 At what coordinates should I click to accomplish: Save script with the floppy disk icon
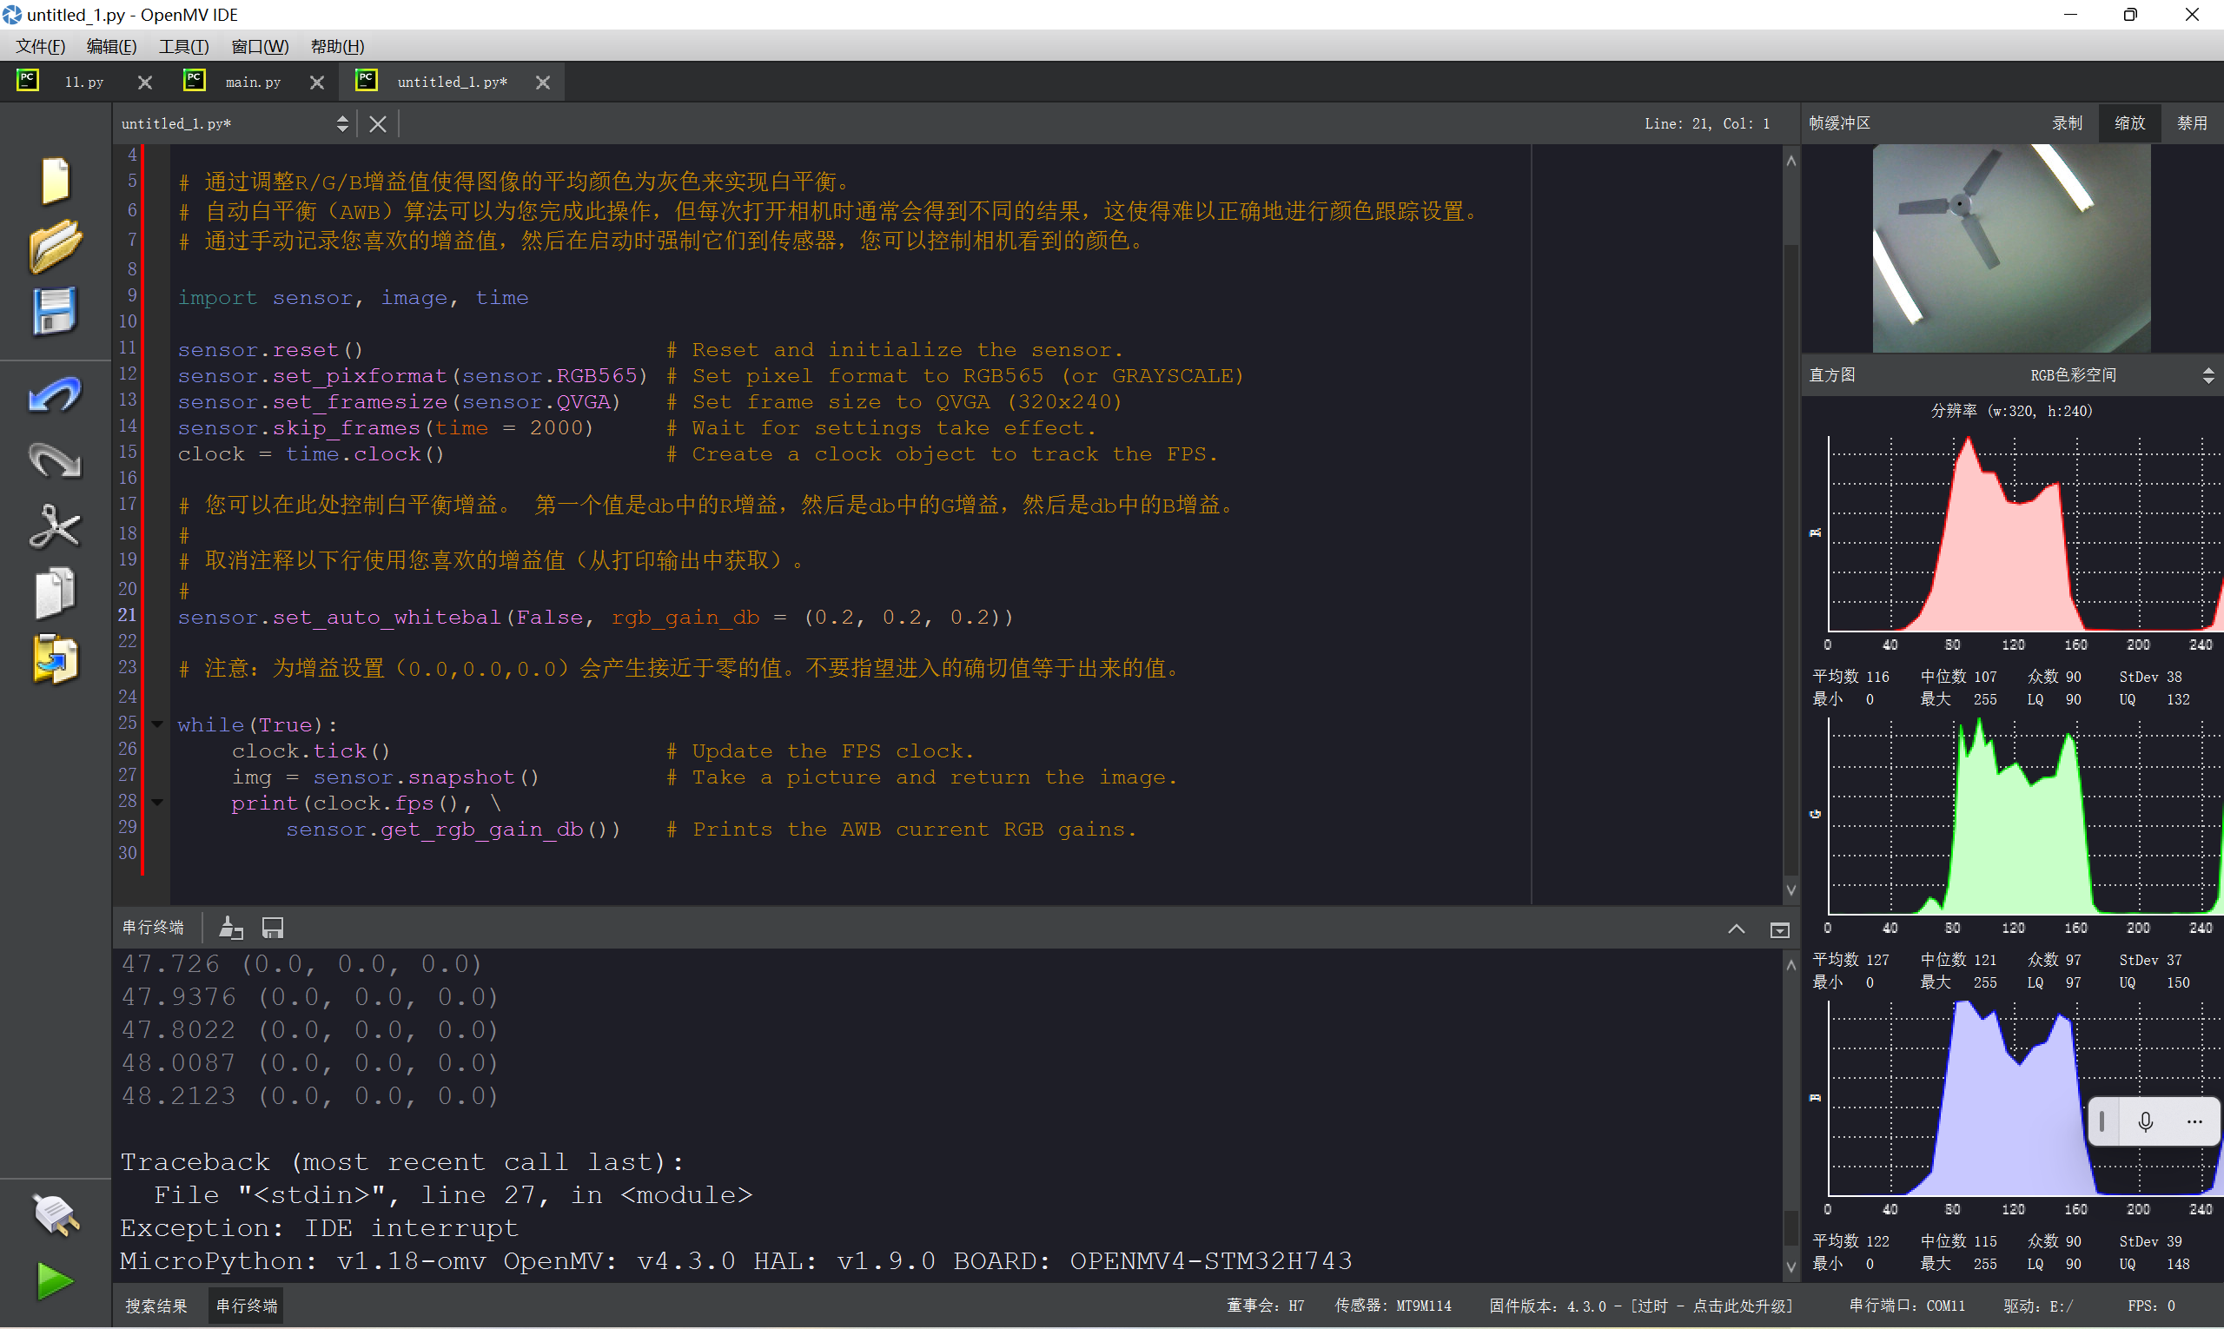55,312
